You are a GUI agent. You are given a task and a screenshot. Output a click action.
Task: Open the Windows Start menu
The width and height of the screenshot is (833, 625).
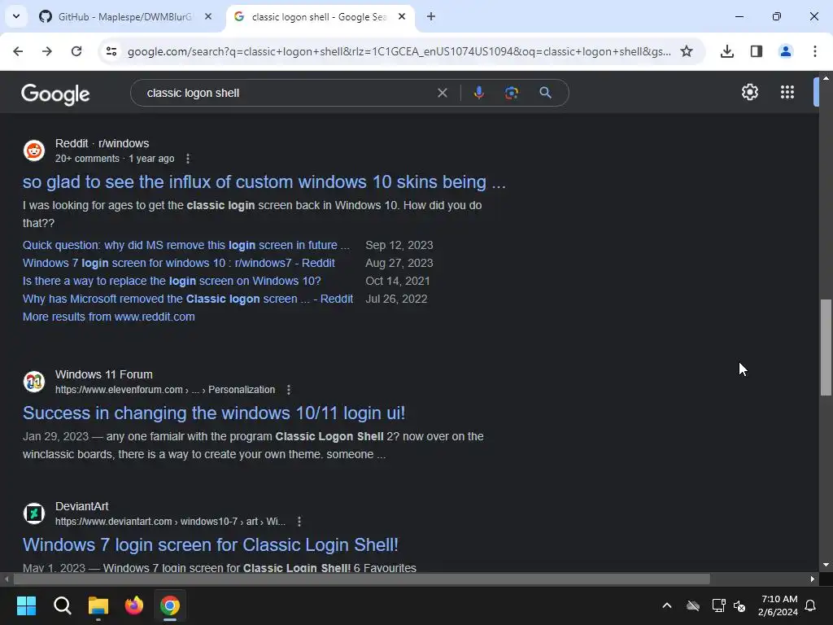point(26,605)
